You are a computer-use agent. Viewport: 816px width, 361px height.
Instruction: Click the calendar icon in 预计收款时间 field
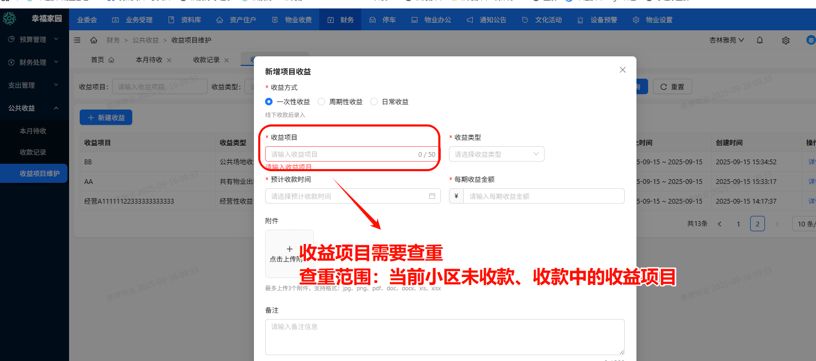click(x=432, y=196)
